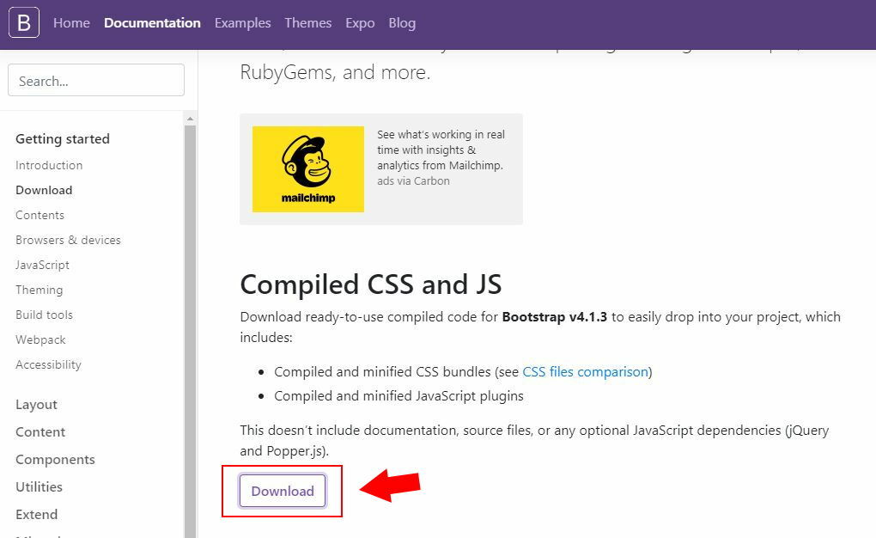Open the Theming documentation

39,290
